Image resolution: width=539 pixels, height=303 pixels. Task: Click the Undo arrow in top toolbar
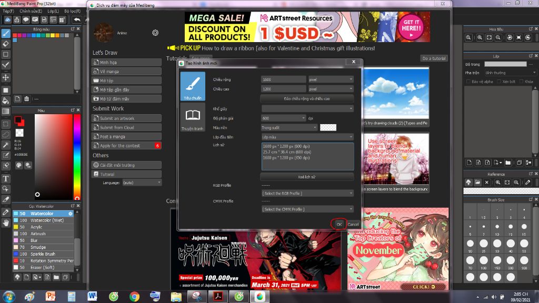pos(77,20)
